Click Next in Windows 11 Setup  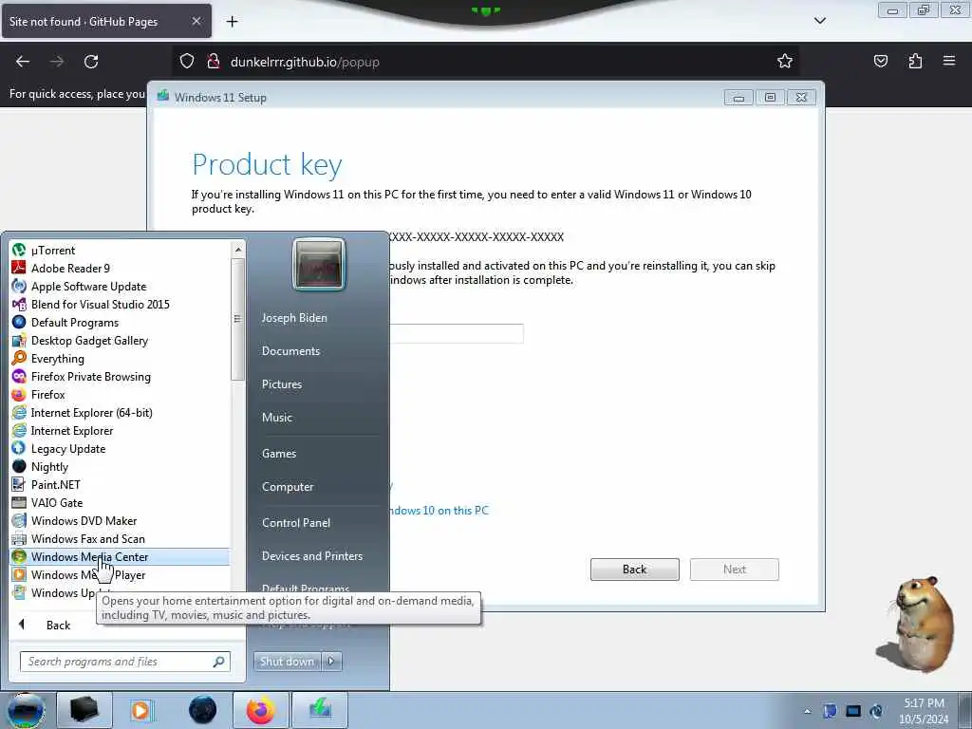coord(734,570)
